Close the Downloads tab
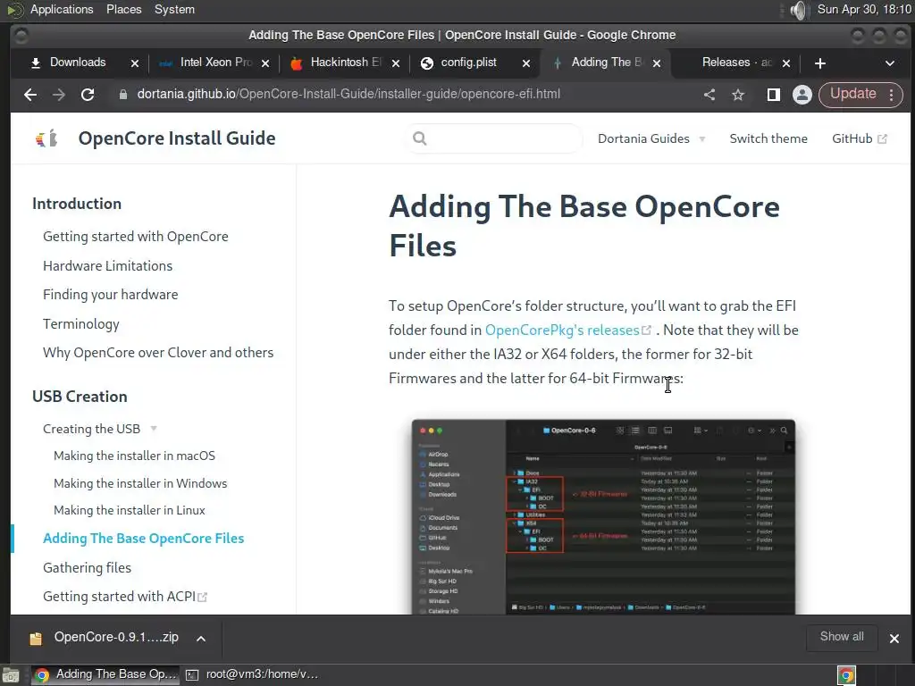 pos(135,63)
